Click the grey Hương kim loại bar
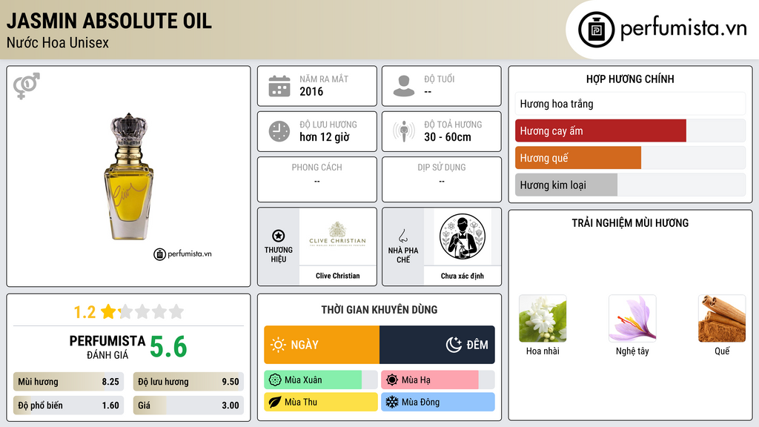Viewport: 759px width, 427px height. 566,185
